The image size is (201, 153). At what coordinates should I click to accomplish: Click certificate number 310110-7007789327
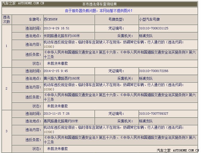tap(153, 114)
